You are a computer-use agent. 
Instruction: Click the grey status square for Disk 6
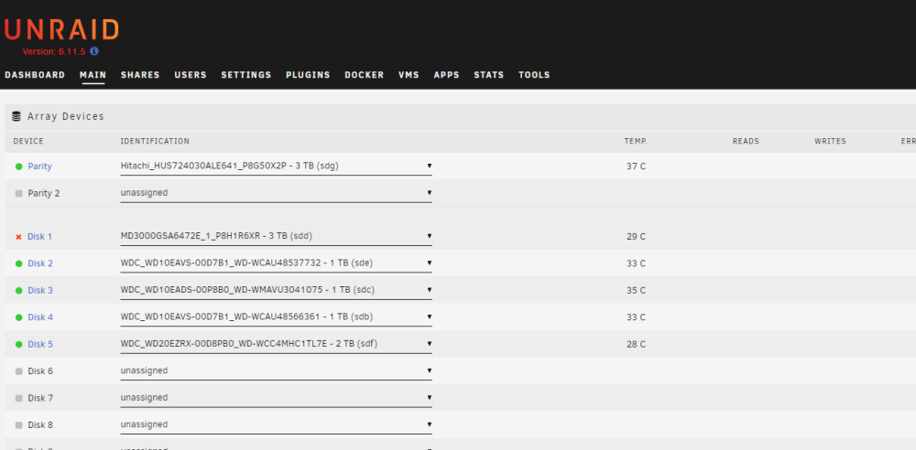(x=18, y=371)
